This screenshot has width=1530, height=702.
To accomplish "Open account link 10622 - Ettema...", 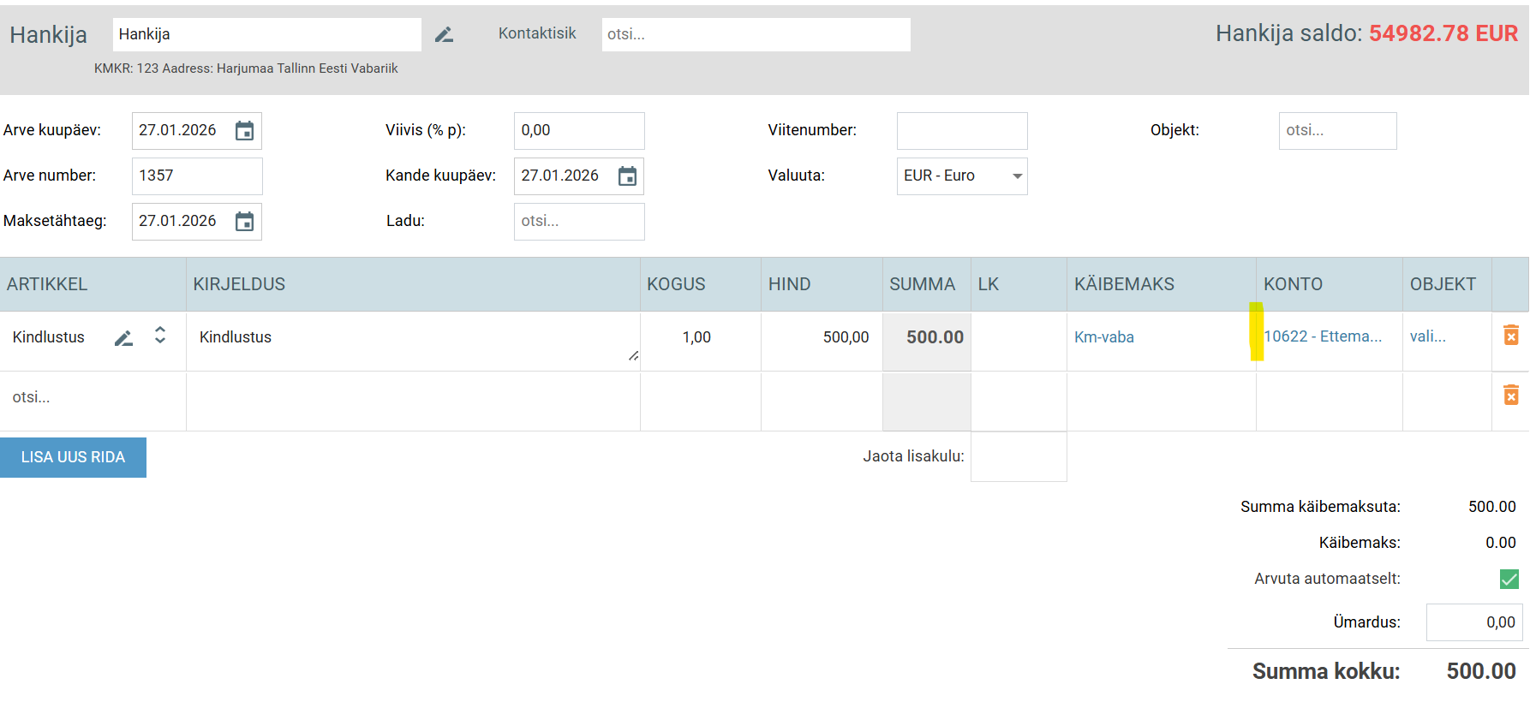I will point(1323,336).
